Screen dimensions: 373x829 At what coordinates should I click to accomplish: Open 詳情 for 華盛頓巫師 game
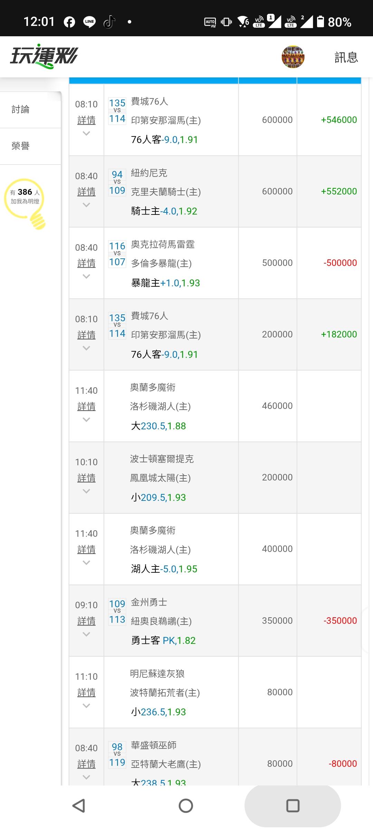tap(86, 764)
